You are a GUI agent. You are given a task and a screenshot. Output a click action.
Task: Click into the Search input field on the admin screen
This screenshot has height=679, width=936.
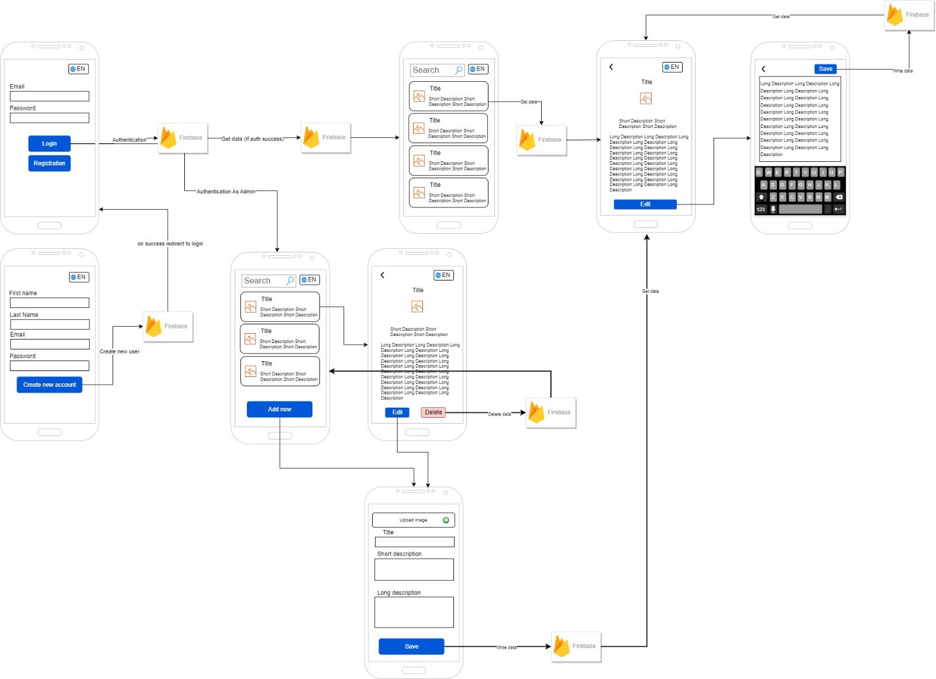click(264, 280)
